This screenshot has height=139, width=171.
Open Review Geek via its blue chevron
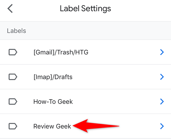[x=162, y=126]
